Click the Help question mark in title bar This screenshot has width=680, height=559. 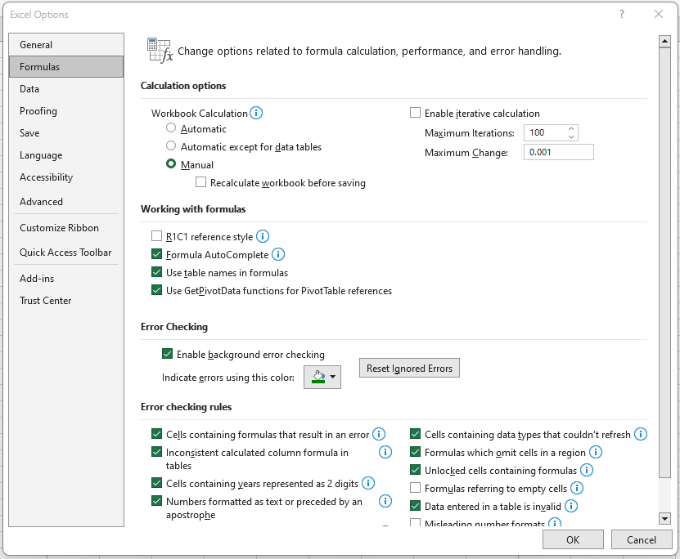622,14
